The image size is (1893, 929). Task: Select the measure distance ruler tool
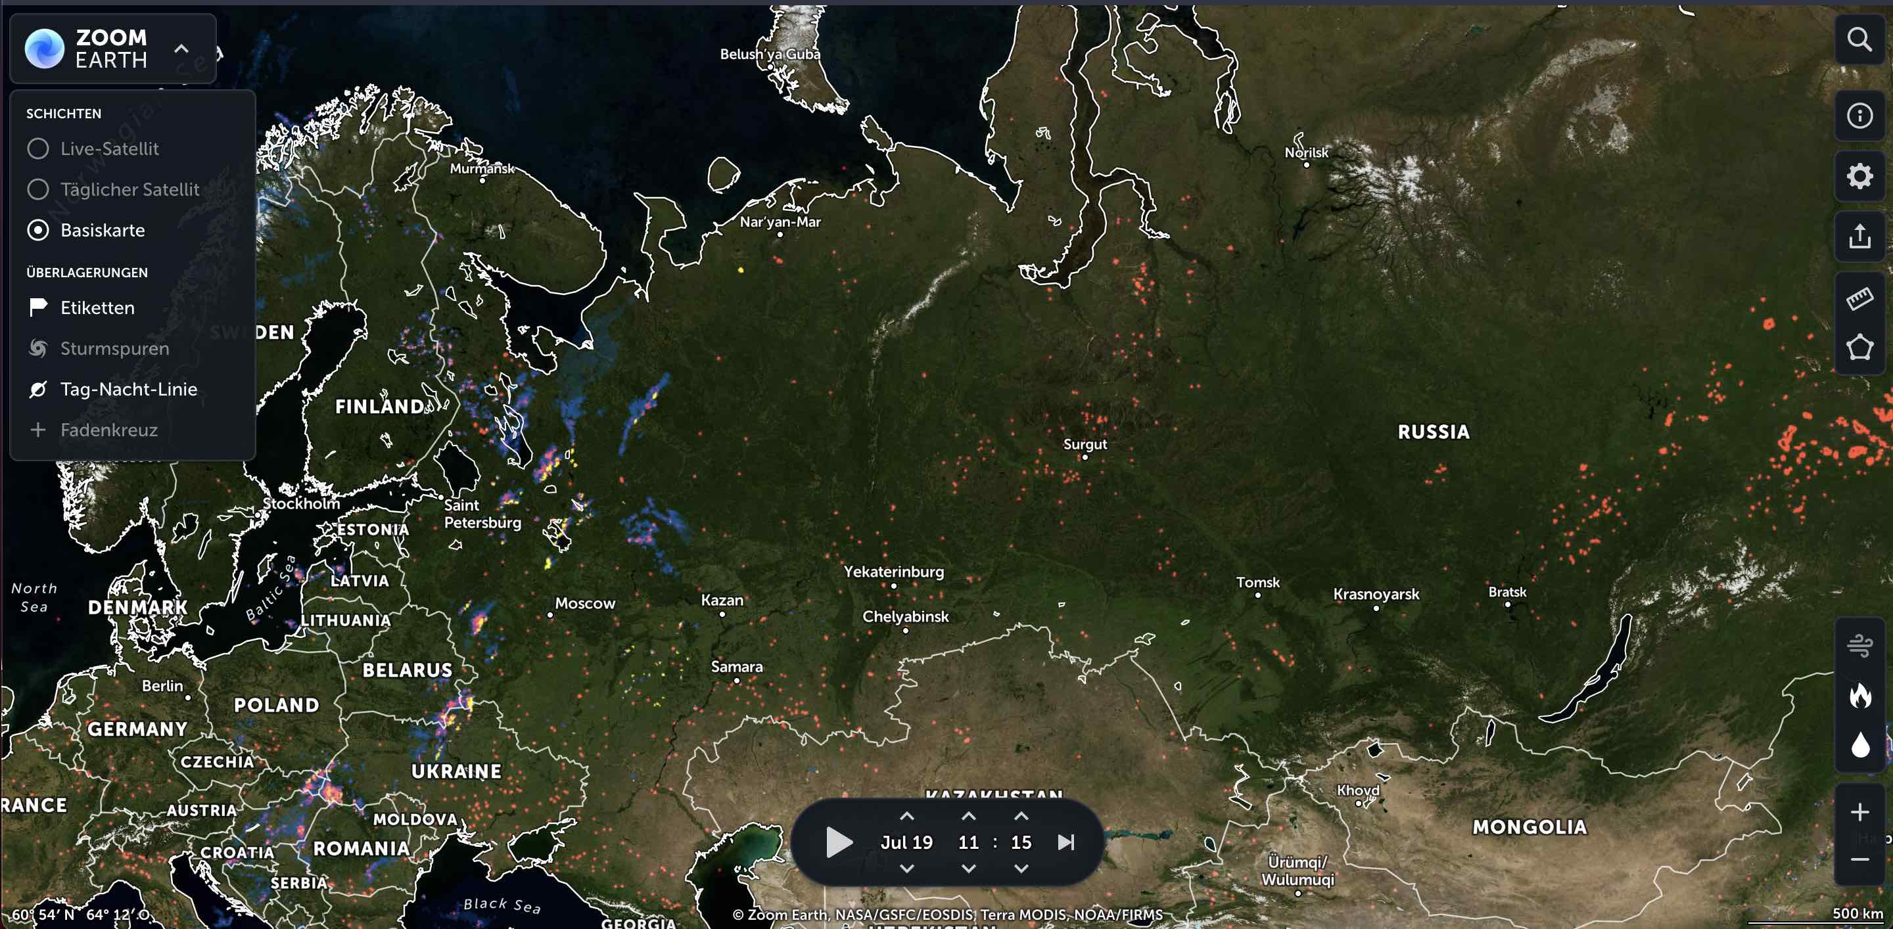click(x=1859, y=299)
